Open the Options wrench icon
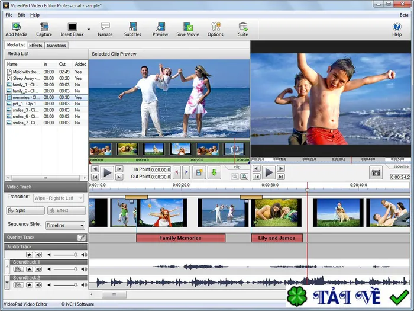 215,29
